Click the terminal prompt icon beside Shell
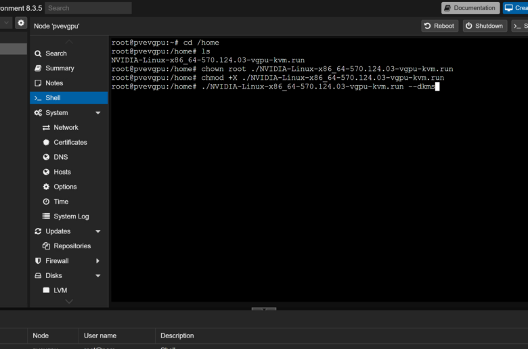Image resolution: width=528 pixels, height=349 pixels. pyautogui.click(x=38, y=98)
